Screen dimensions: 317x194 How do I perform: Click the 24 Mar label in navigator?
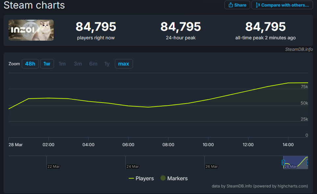(x=133, y=166)
